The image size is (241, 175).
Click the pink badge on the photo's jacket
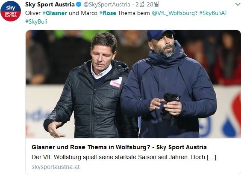[116, 82]
